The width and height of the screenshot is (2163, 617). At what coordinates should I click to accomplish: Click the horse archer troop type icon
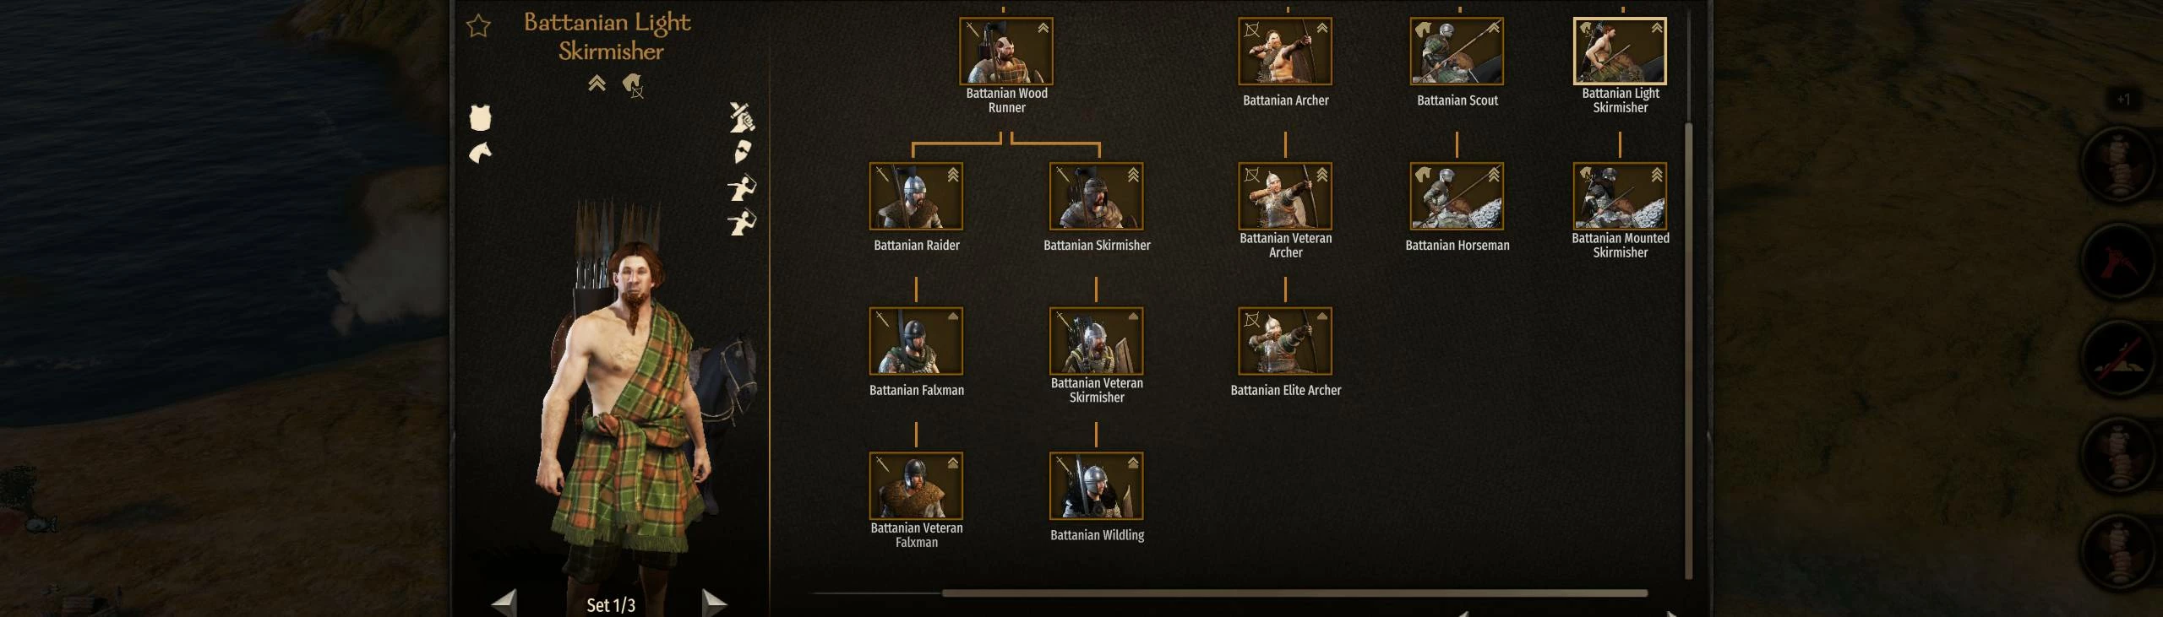tap(633, 85)
